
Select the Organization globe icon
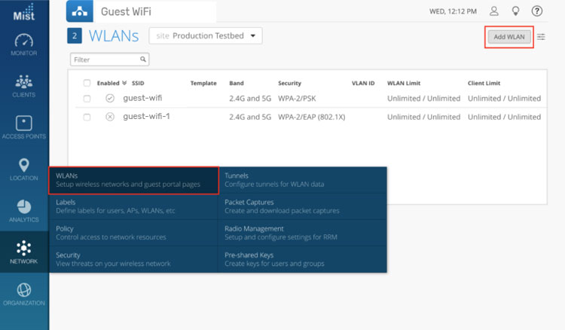(24, 292)
